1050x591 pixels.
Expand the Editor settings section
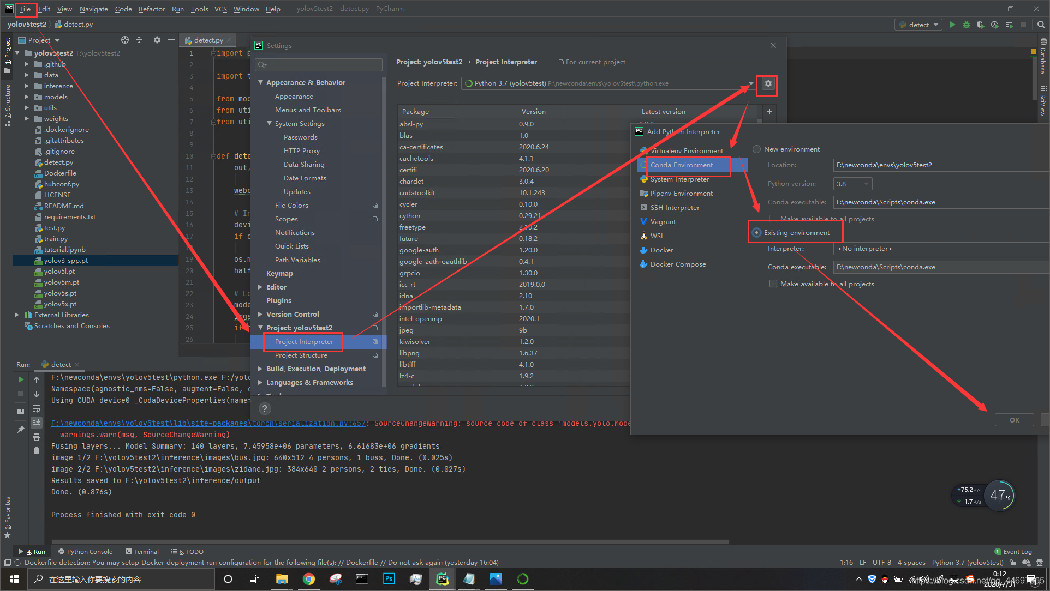[x=261, y=287]
